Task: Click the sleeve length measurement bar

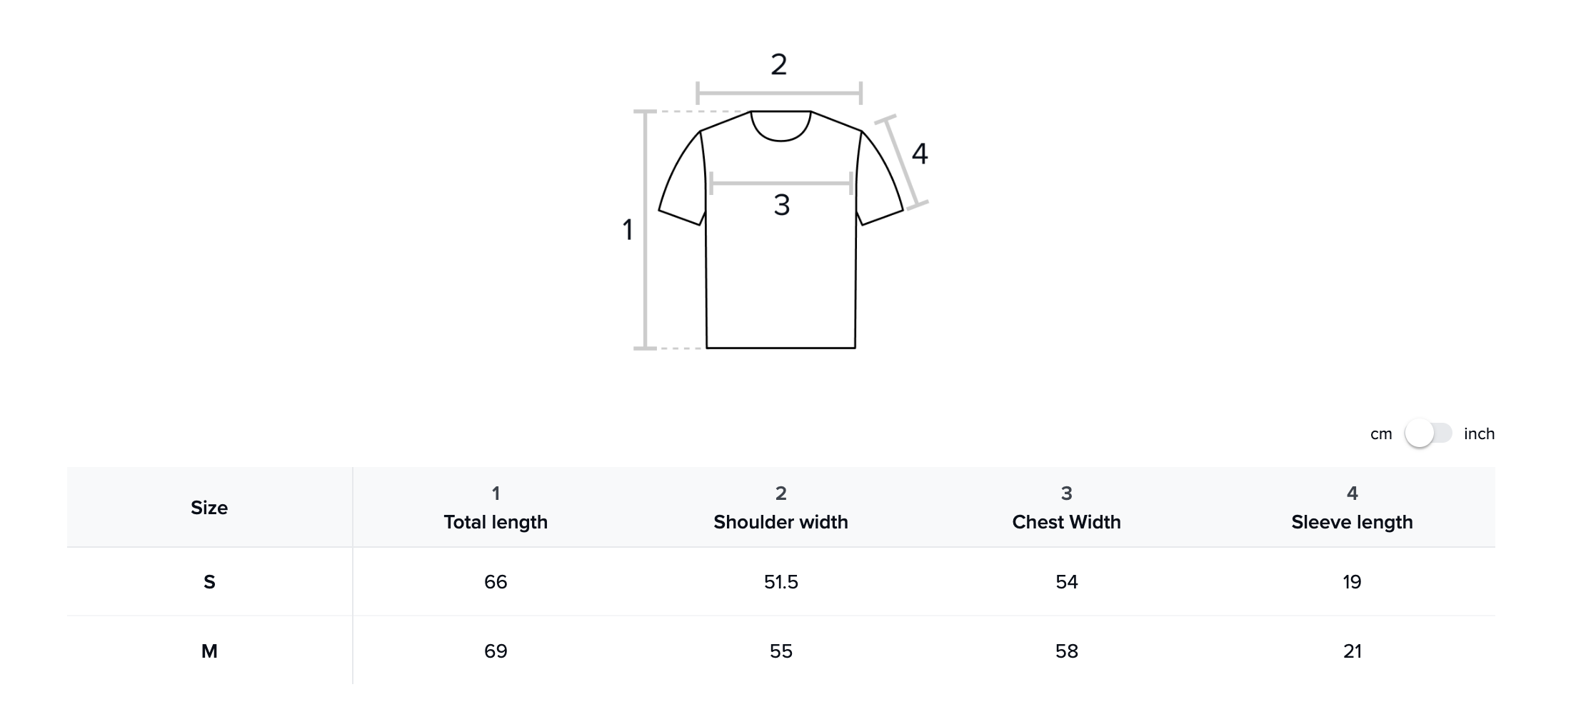Action: (902, 163)
